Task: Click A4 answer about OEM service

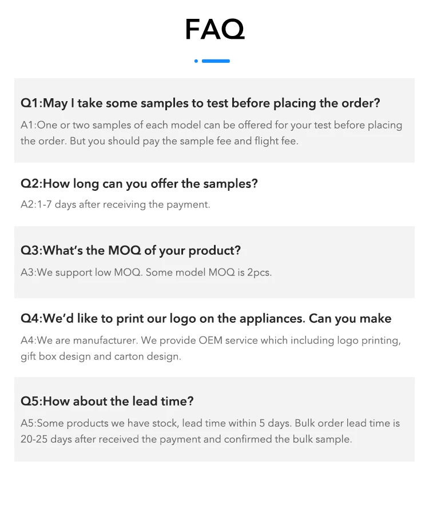Action: pyautogui.click(x=211, y=348)
